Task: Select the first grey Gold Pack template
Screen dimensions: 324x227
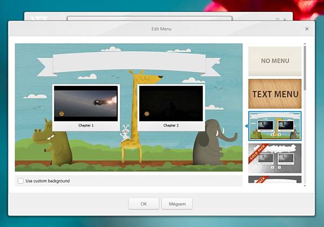Action: point(275,158)
